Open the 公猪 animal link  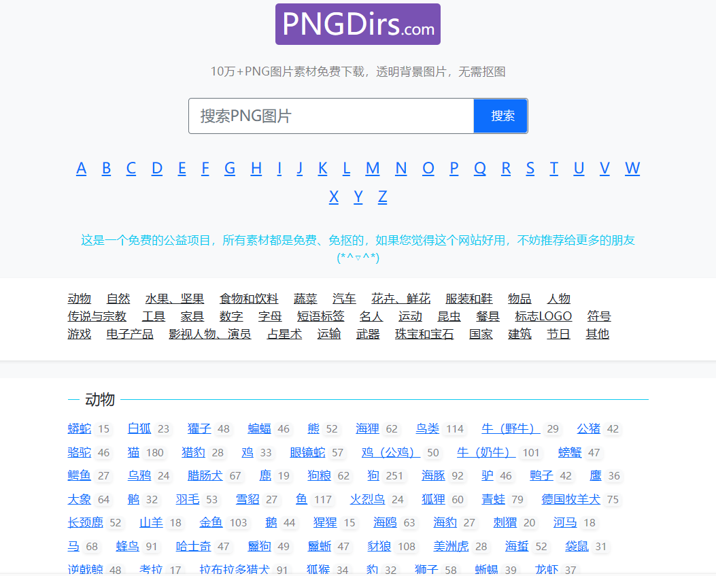589,428
